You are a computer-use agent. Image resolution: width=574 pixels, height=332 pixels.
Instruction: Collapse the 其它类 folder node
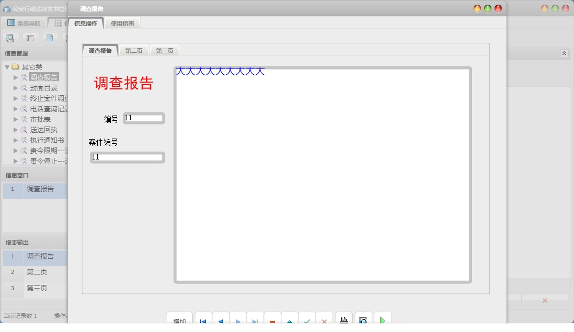tap(7, 66)
